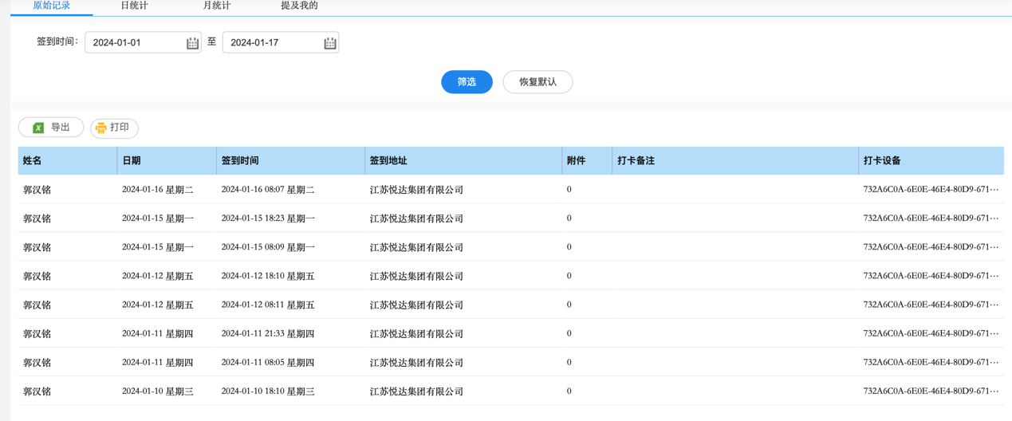Click the 打卡备注 column header
1012x421 pixels.
pos(735,160)
